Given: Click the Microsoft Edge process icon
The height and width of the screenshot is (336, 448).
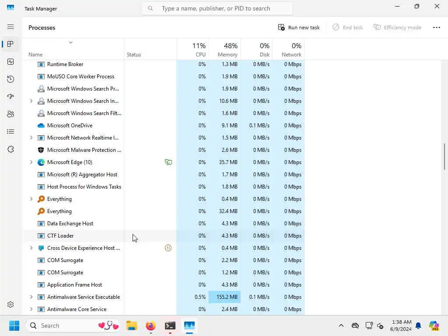Looking at the screenshot, I should click(x=41, y=162).
